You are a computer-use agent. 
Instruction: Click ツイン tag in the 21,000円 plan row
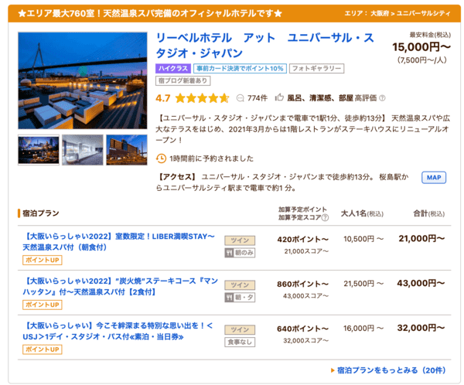pos(240,240)
